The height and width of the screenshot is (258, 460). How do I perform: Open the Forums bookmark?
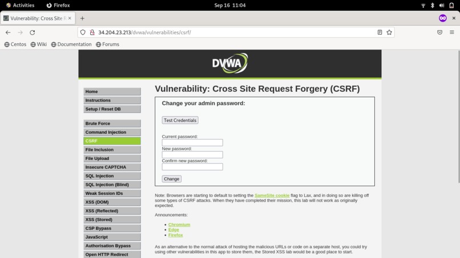[x=108, y=44]
